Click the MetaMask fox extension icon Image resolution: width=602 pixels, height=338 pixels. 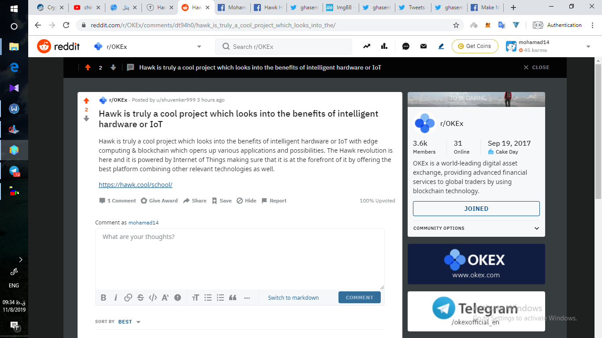pos(488,25)
